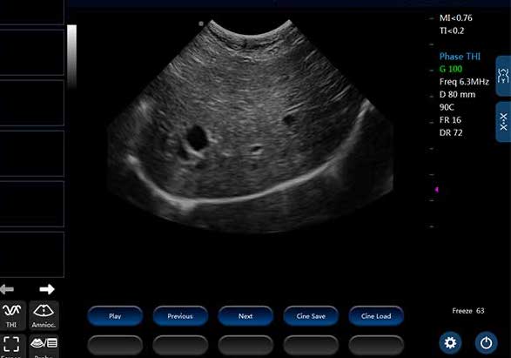
Task: Click the blank button under Cine Save
Action: (x=311, y=345)
